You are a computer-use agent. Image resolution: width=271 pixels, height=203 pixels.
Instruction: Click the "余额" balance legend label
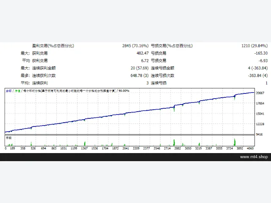(8, 91)
